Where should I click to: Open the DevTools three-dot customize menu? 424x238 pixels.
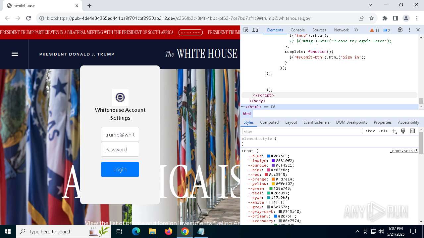pyautogui.click(x=409, y=30)
